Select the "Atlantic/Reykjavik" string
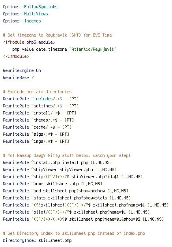This screenshot has width=172, height=247. 93,49
